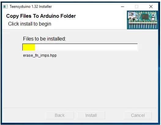Abort setup using the Cancel button
This screenshot has height=125, width=161.
click(138, 115)
